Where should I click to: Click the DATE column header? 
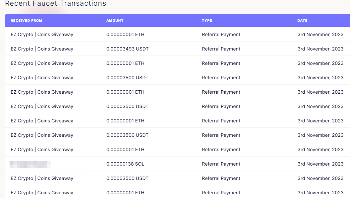(302, 20)
